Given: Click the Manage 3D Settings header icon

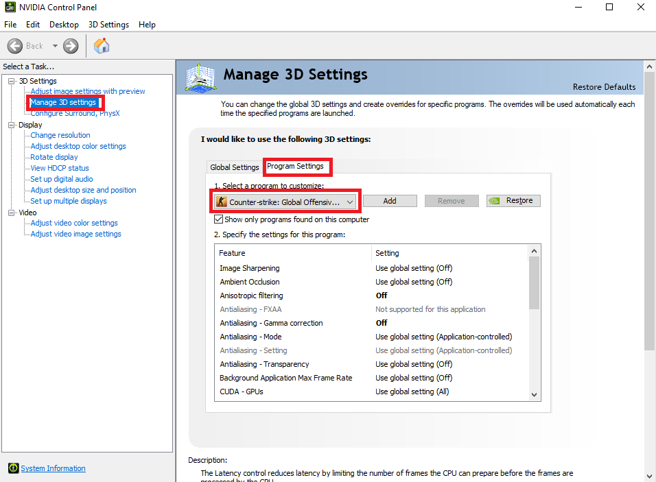Looking at the screenshot, I should tap(201, 77).
